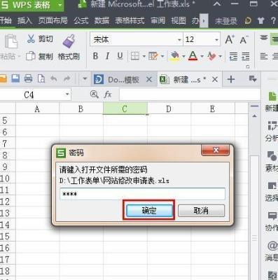Click the Undo arrow icon
This screenshot has width=278, height=280.
tap(54, 78)
